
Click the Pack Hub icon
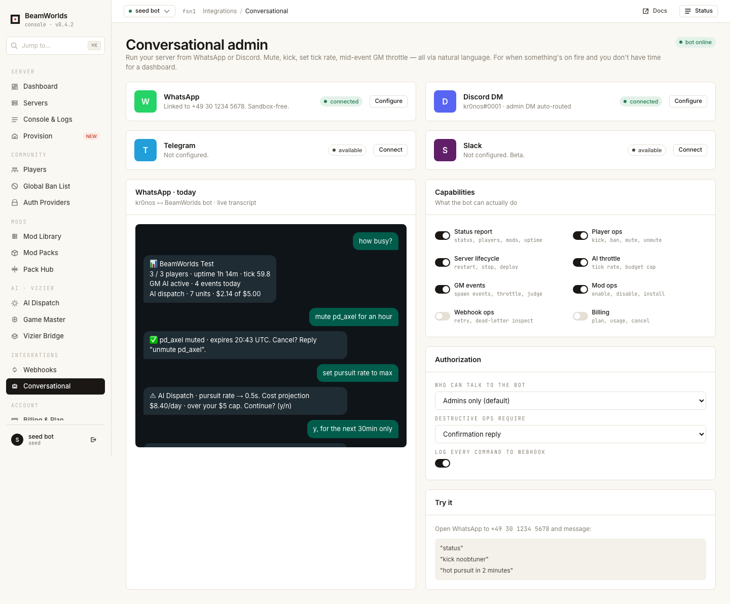(15, 269)
